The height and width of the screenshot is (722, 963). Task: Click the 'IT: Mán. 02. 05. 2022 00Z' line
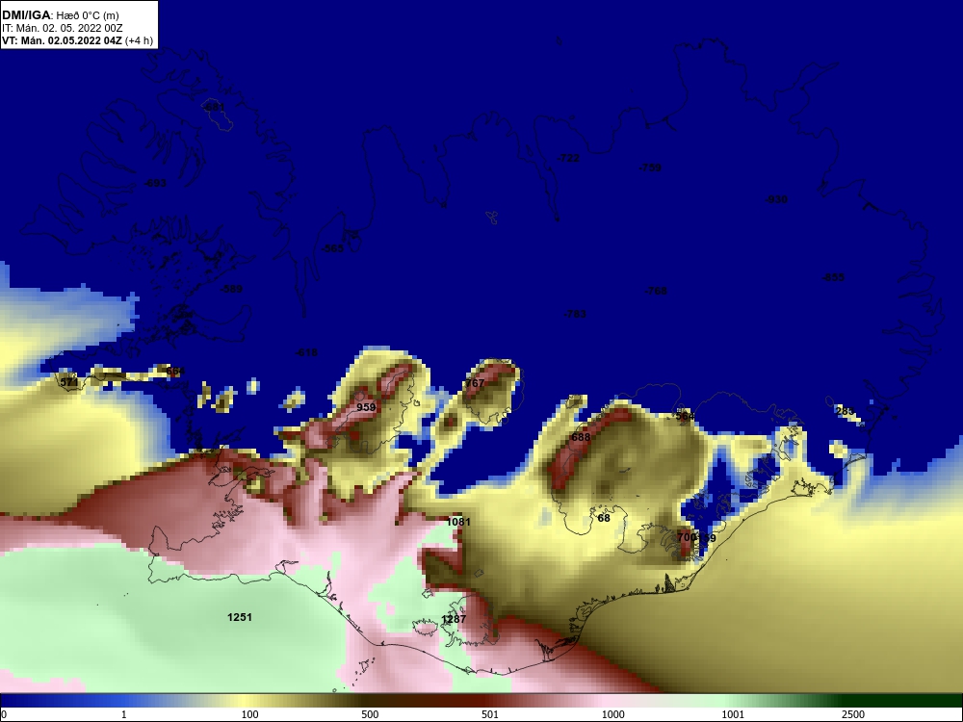click(62, 28)
